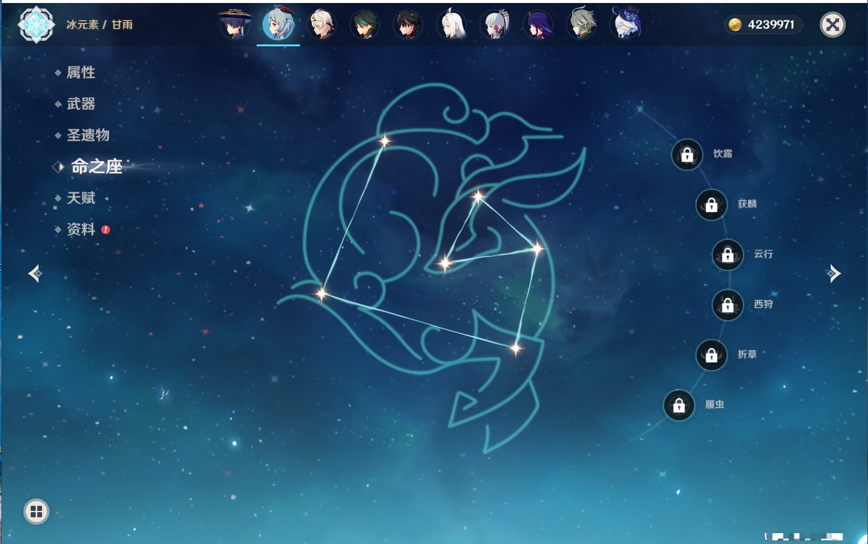The width and height of the screenshot is (868, 544).
Task: Click the 饮露 constellation label
Action: click(723, 154)
